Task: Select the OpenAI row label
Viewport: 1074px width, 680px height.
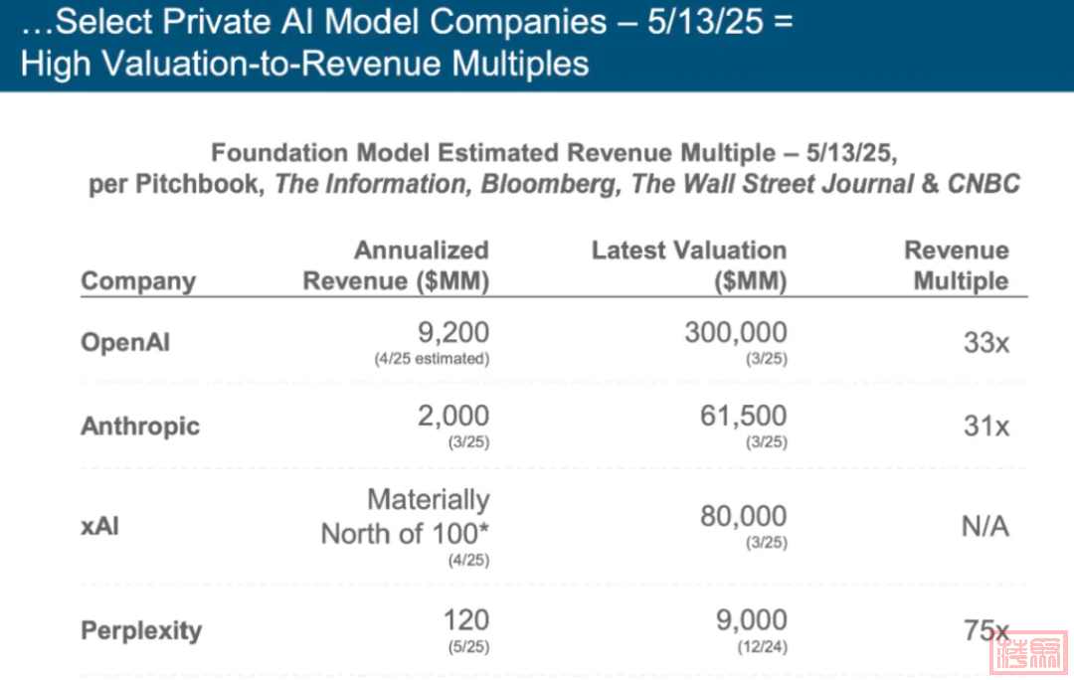Action: click(x=125, y=342)
